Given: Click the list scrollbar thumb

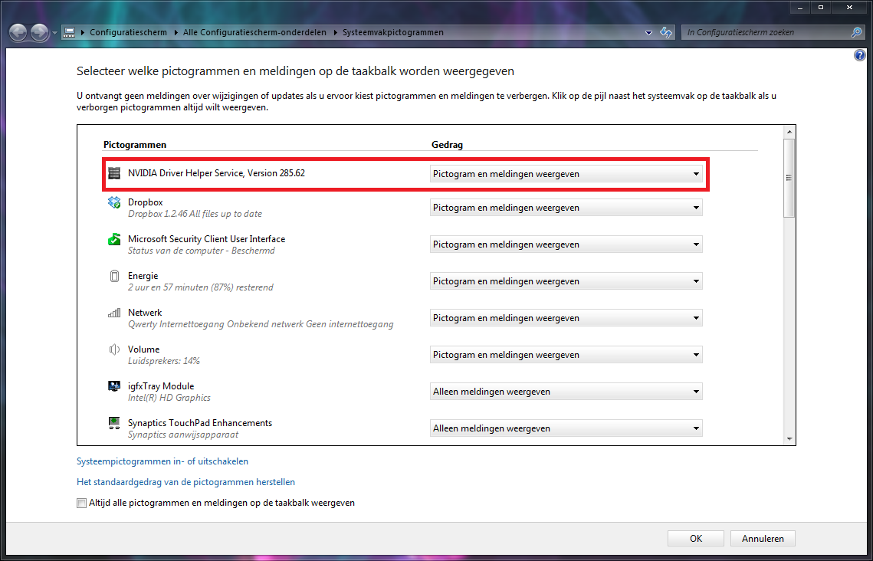Looking at the screenshot, I should click(789, 178).
